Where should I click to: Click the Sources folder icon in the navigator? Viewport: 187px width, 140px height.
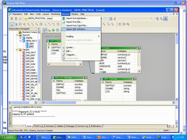pos(20,35)
